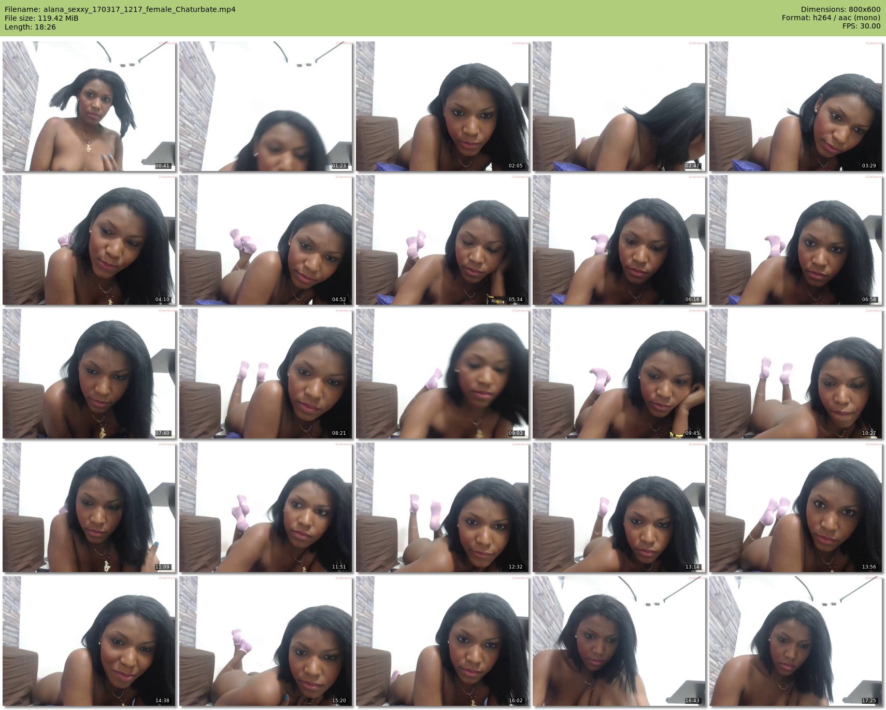The height and width of the screenshot is (710, 886).
Task: Select the thumbnail timestamped 04:10
Action: coord(89,240)
